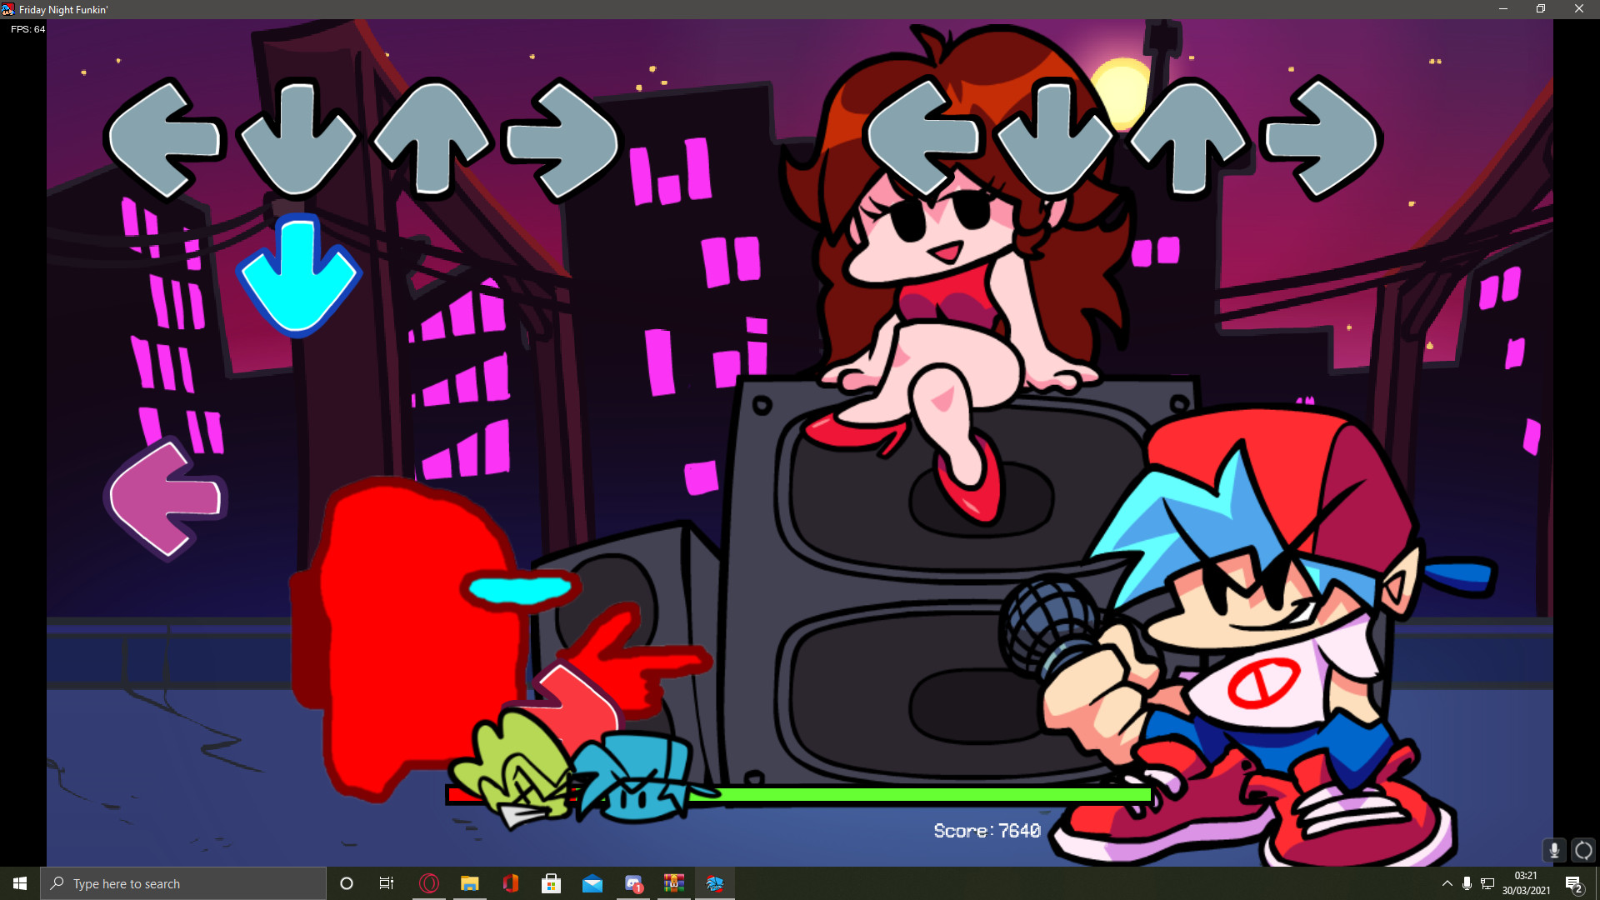Toggle the microphone icon in the system tray
Screen dimensions: 1600x900
(1467, 883)
